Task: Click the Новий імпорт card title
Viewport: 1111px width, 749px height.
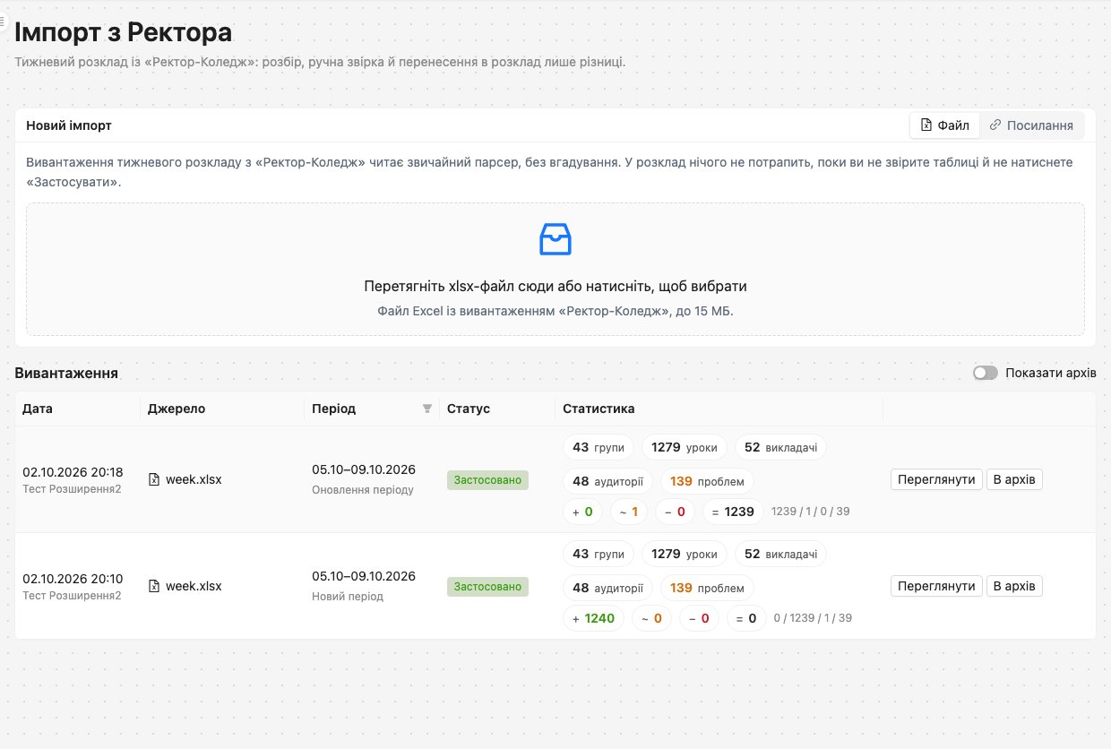Action: (69, 125)
